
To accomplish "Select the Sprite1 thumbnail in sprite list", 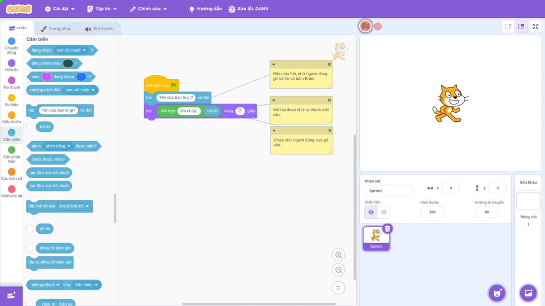I will pos(376,238).
